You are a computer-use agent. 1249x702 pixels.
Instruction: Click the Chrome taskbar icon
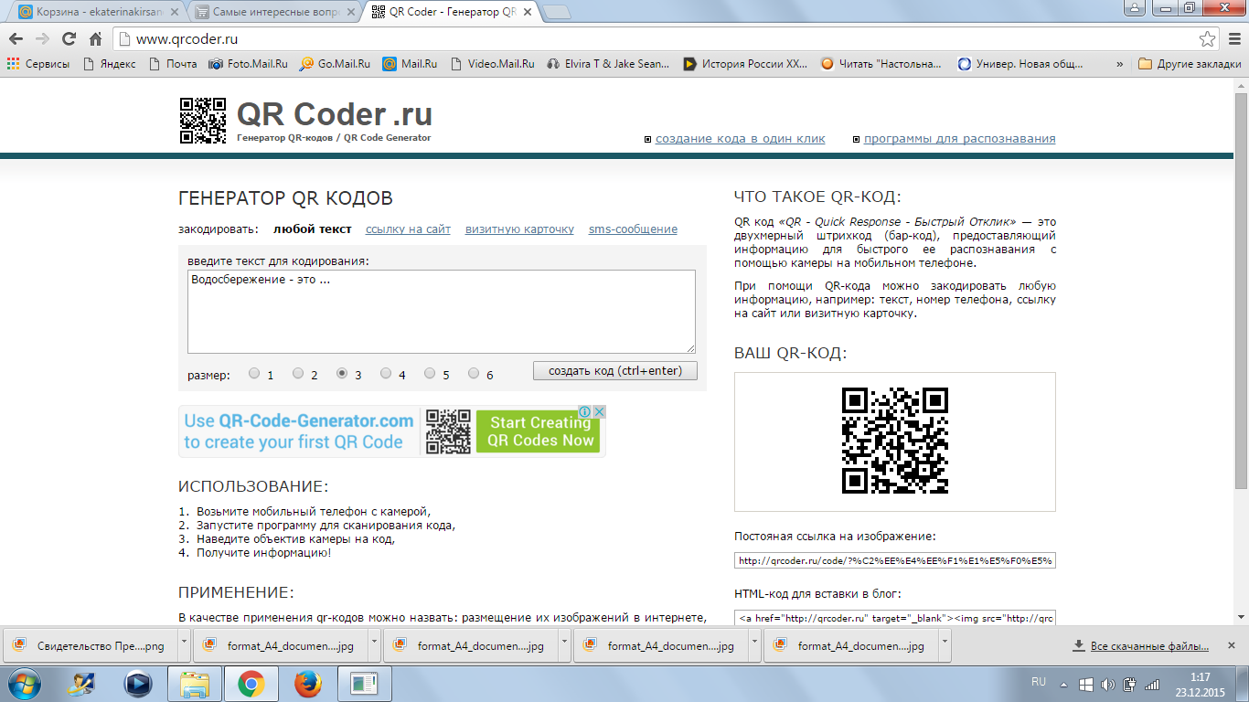pyautogui.click(x=251, y=683)
